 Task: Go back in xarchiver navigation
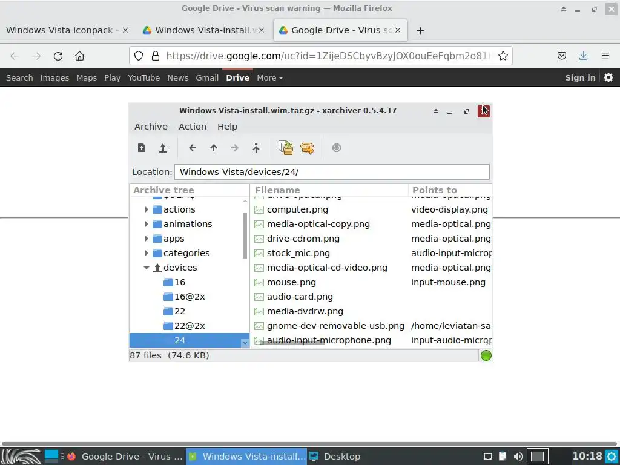pos(193,148)
